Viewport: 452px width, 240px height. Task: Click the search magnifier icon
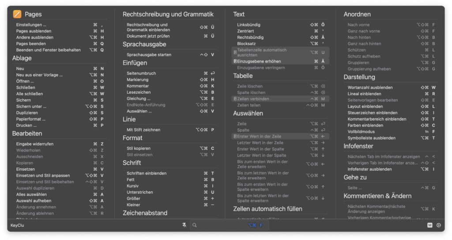coord(195,225)
